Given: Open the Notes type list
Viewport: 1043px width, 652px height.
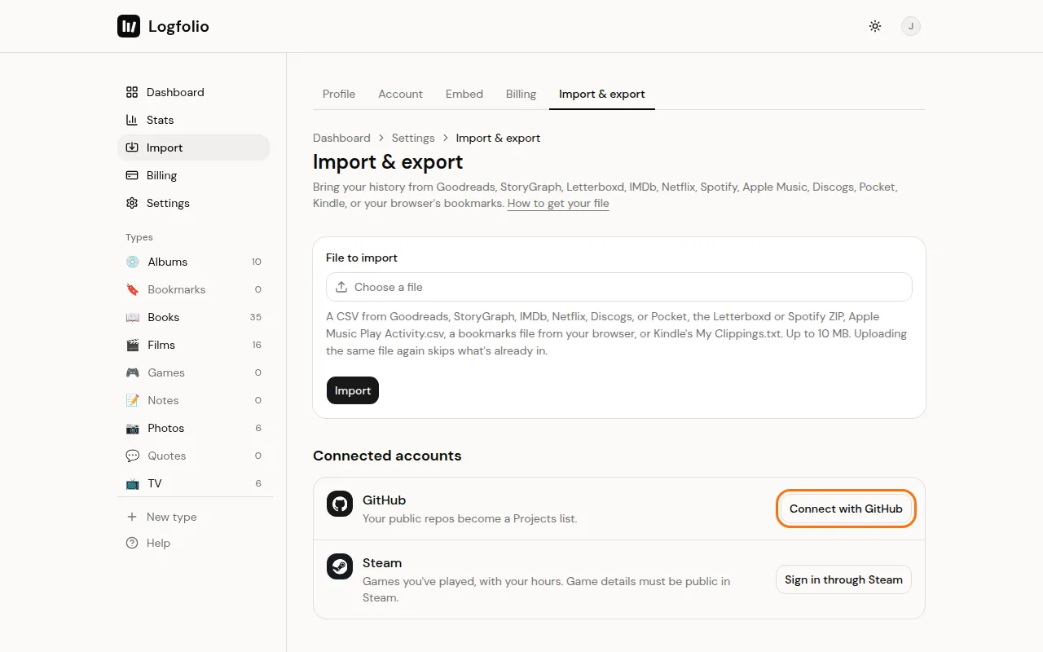Looking at the screenshot, I should [x=193, y=400].
